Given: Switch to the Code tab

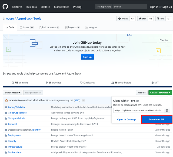Looking at the screenshot, I should click(x=10, y=27).
